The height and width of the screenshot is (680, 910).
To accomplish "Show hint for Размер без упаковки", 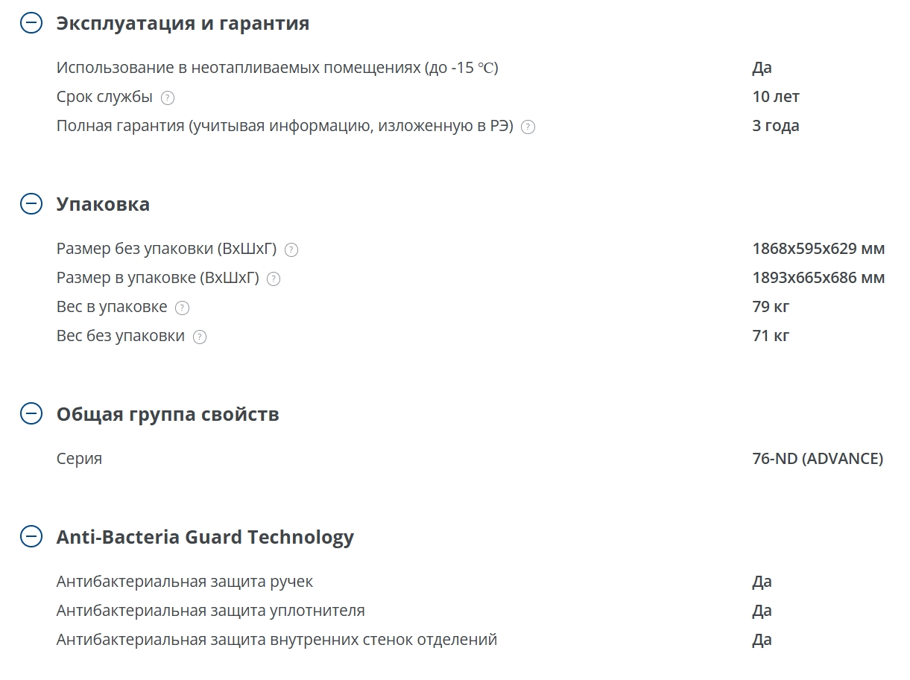I will pos(291,250).
